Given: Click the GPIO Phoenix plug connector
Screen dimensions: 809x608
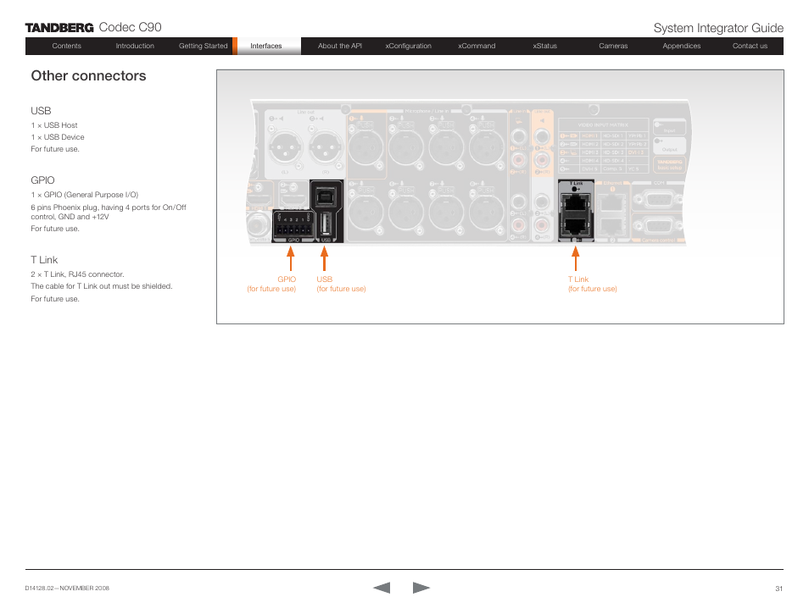Looking at the screenshot, I should click(293, 226).
